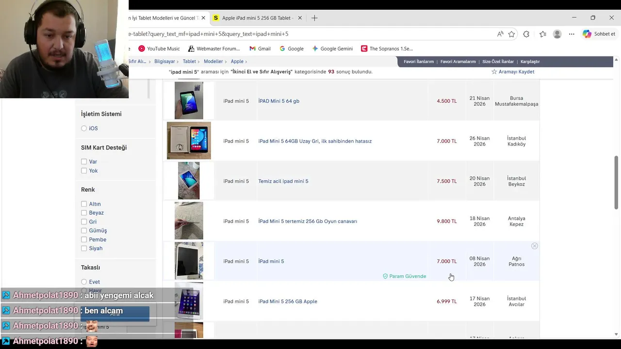The height and width of the screenshot is (349, 621).
Task: Click the 4.500 TL price
Action: pos(446,101)
